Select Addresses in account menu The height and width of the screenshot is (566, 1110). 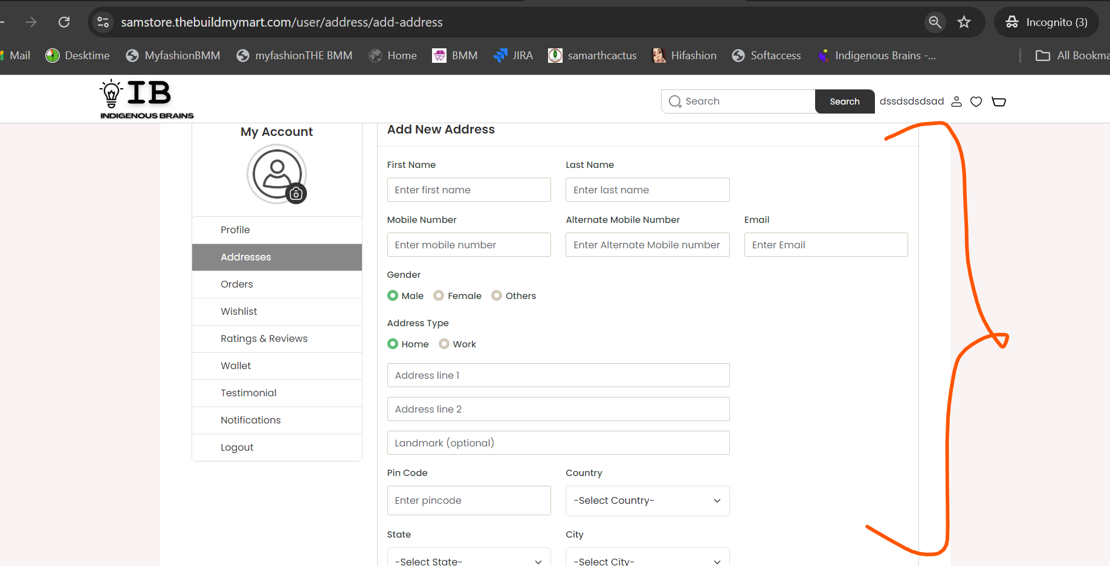click(x=277, y=257)
